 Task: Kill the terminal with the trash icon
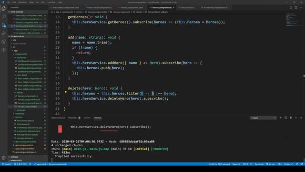coord(291,118)
